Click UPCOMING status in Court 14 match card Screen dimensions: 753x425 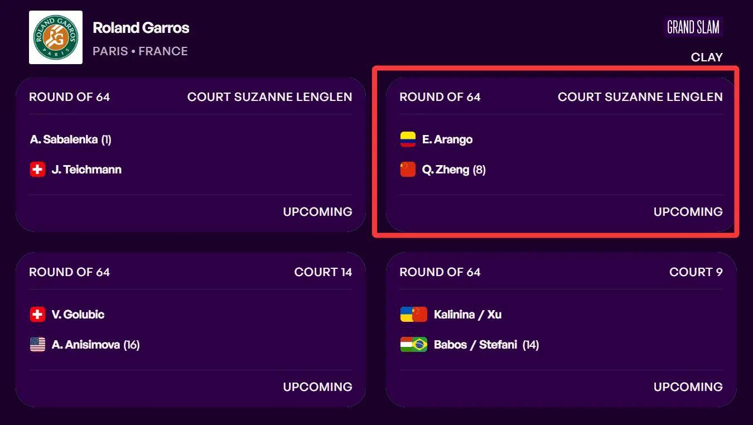(x=317, y=387)
